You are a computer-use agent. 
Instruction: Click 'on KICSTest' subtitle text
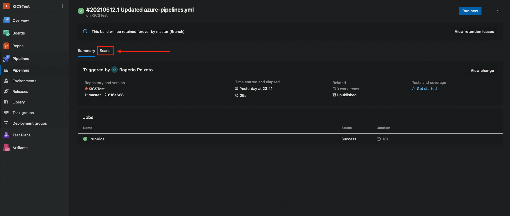(97, 16)
